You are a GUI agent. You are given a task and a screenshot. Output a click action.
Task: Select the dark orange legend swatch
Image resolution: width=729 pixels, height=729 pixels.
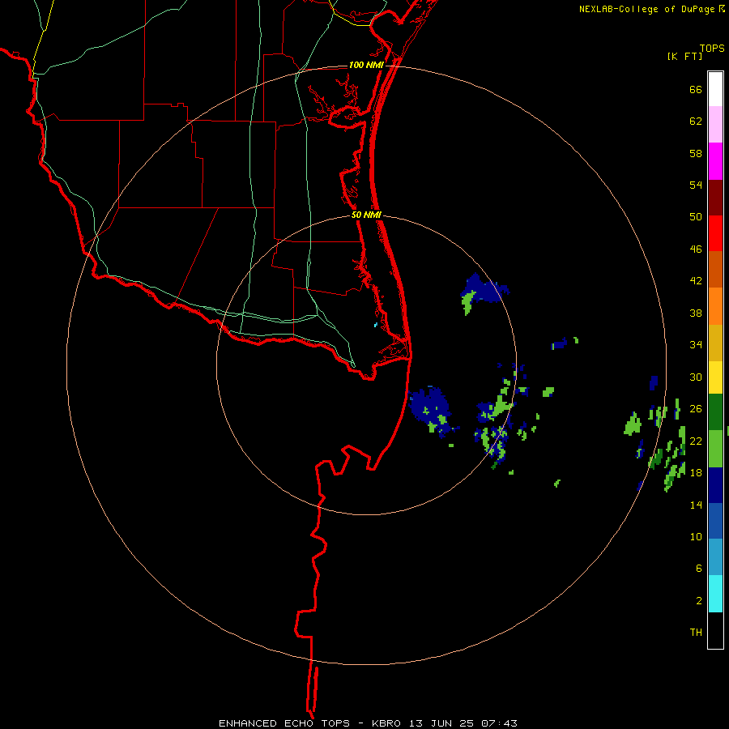coord(715,270)
